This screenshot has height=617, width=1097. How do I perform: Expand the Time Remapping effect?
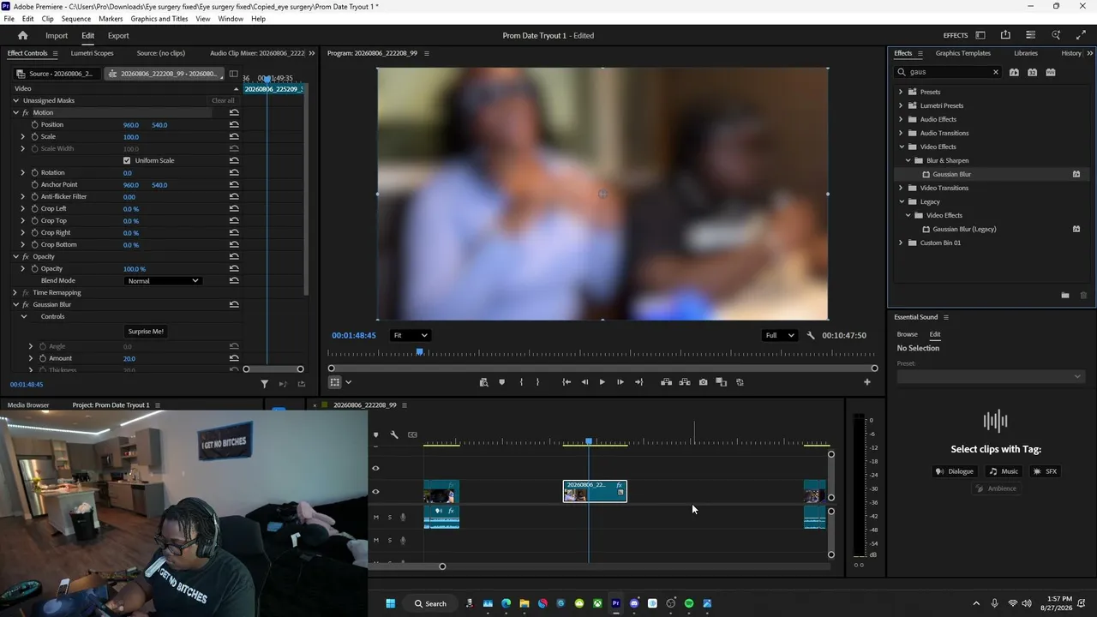point(15,293)
